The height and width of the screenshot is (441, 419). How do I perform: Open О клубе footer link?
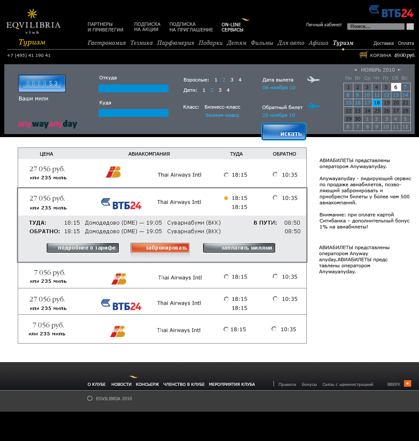pyautogui.click(x=97, y=385)
